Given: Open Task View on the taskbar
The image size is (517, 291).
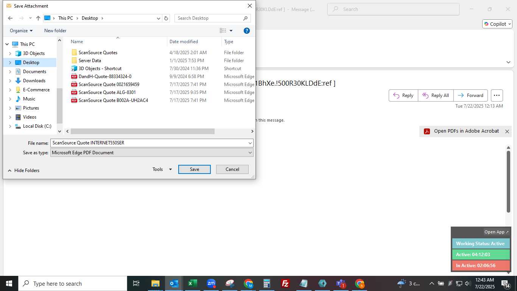Looking at the screenshot, I should [x=136, y=283].
